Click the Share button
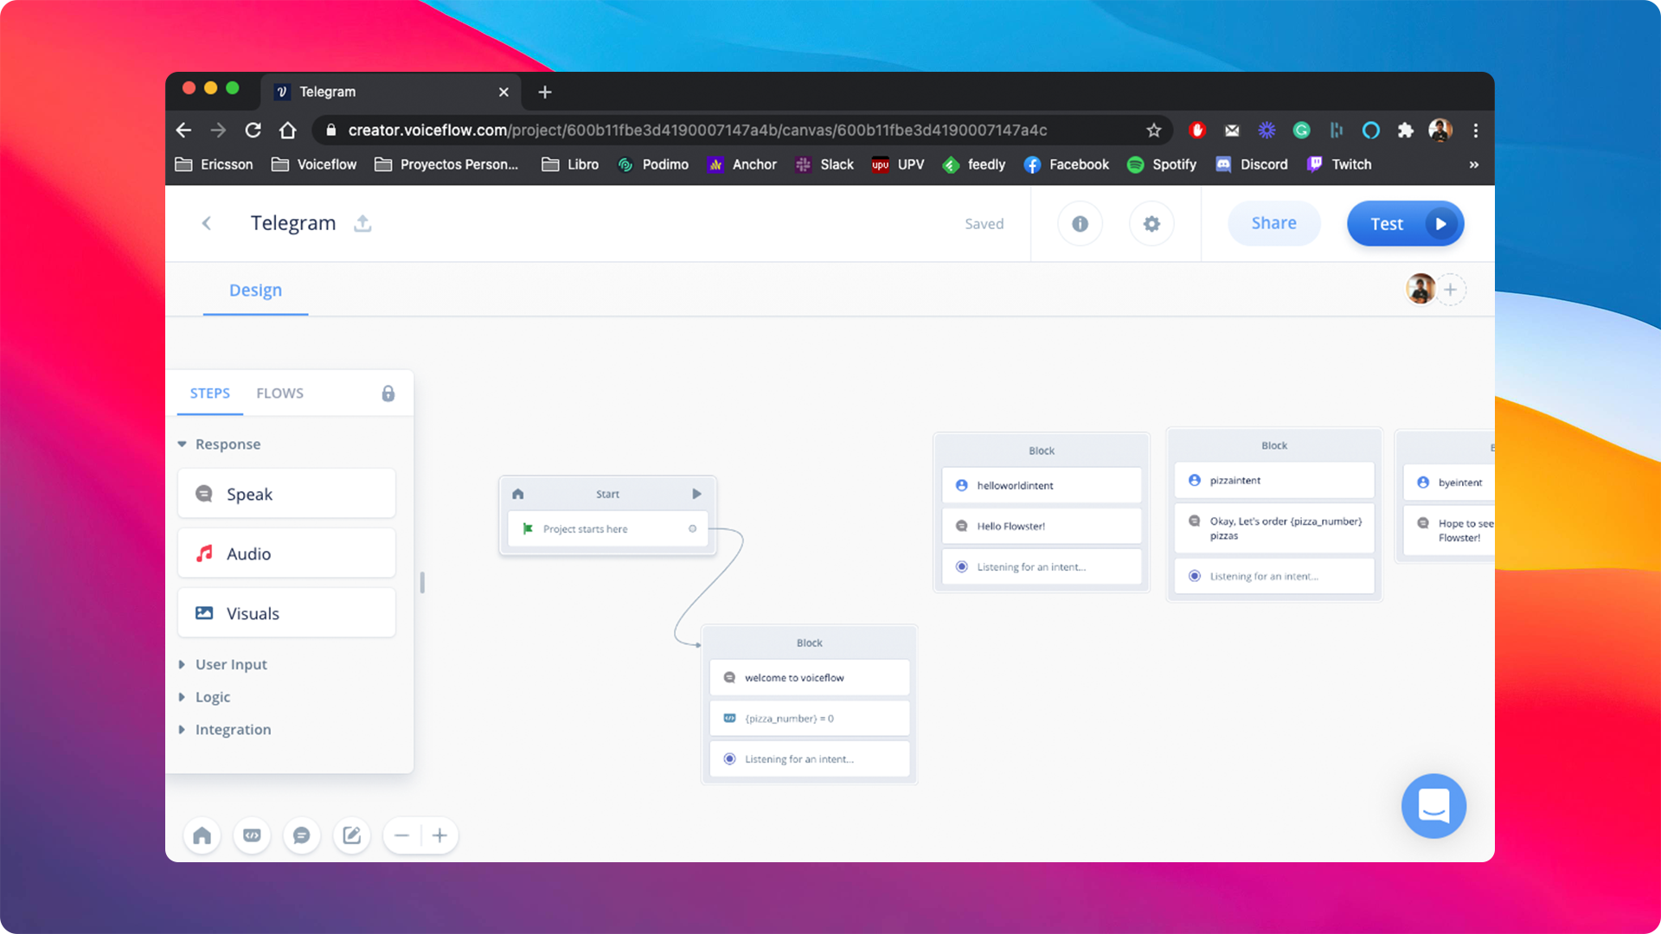1661x934 pixels. pos(1273,223)
